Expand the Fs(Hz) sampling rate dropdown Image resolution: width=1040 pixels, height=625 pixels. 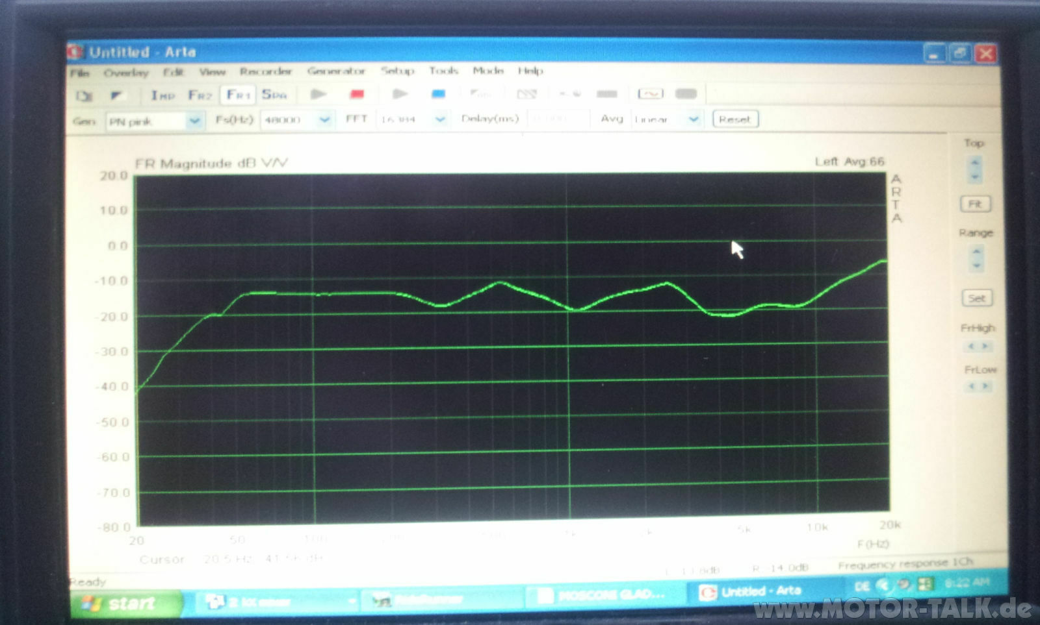[x=324, y=120]
